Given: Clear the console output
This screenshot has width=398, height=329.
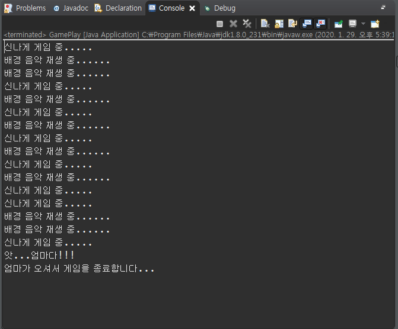Looking at the screenshot, I should point(265,24).
